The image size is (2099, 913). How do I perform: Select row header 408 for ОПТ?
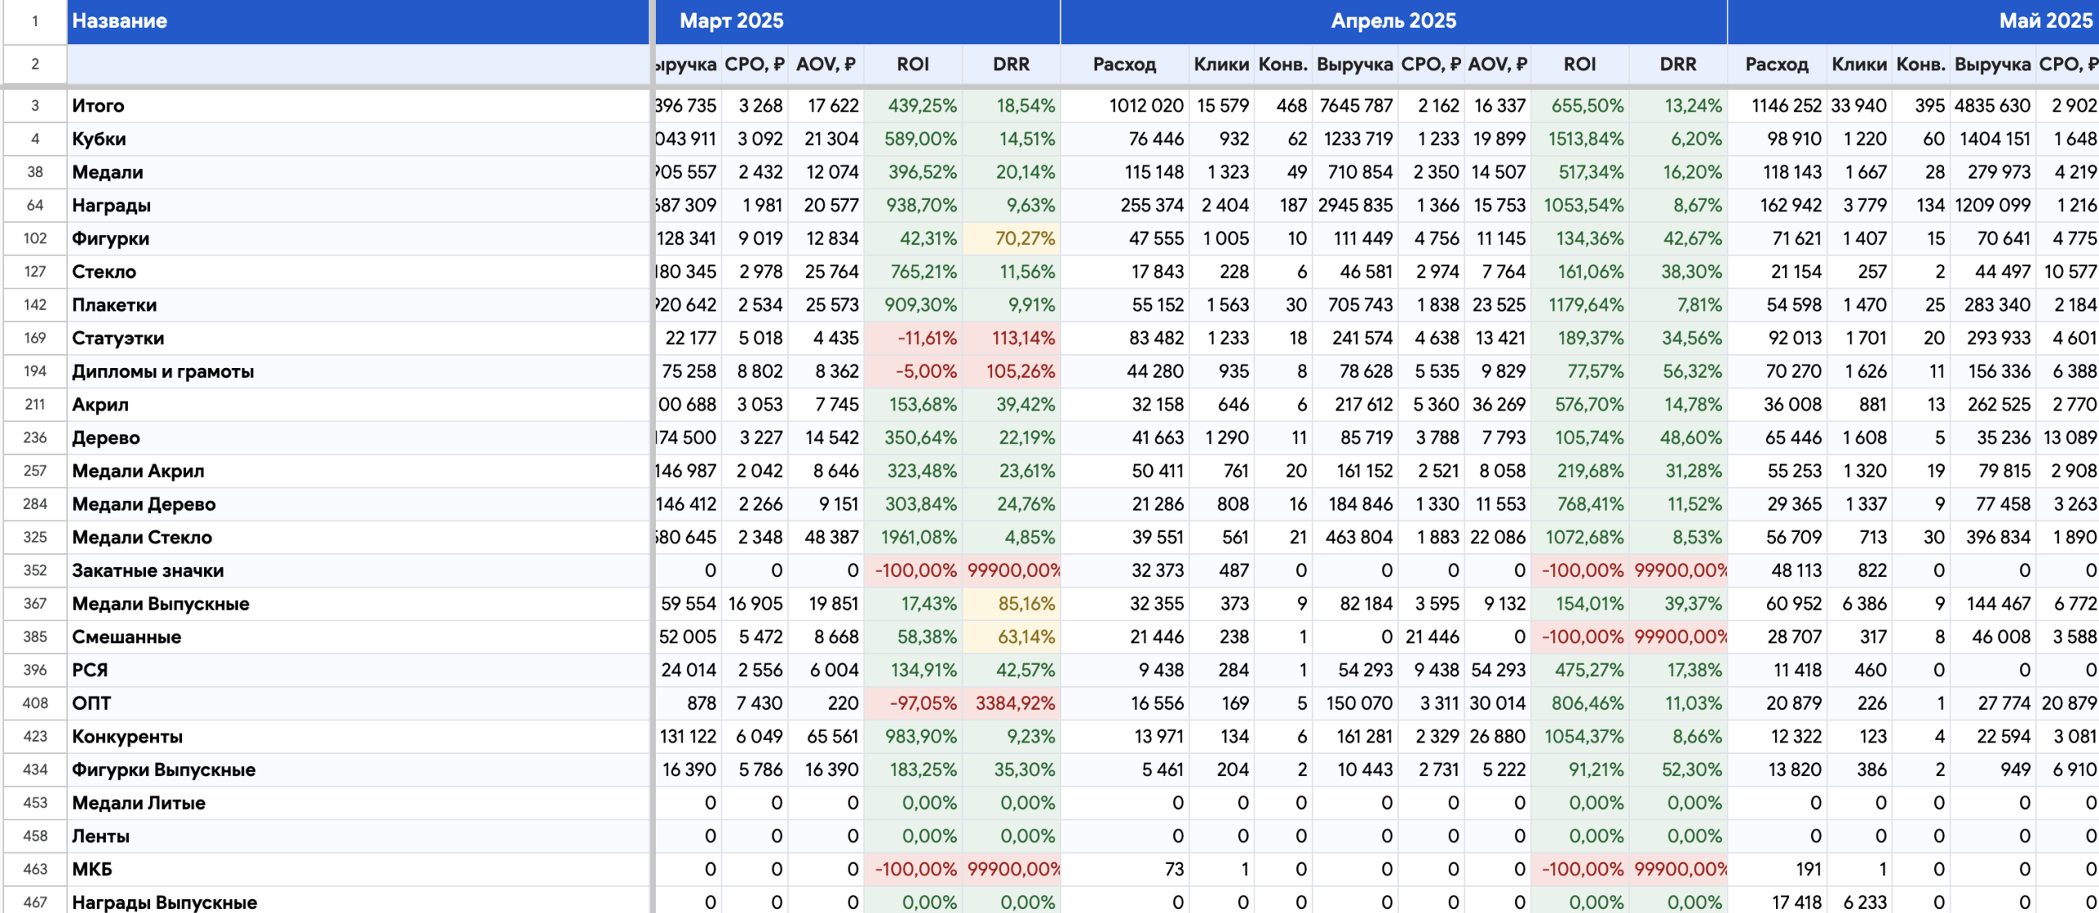[34, 703]
